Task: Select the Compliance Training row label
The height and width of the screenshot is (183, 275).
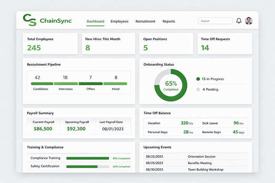Action: coord(45,158)
